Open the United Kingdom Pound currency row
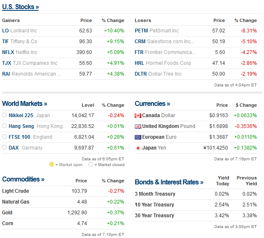Viewport: 264px width, 238px height. pos(196,126)
